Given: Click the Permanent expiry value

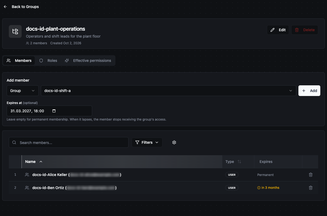Looking at the screenshot, I should pyautogui.click(x=265, y=175).
